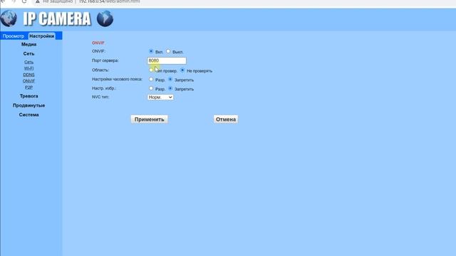Click the IP CAMERA title text
The height and width of the screenshot is (256, 456).
(57, 19)
